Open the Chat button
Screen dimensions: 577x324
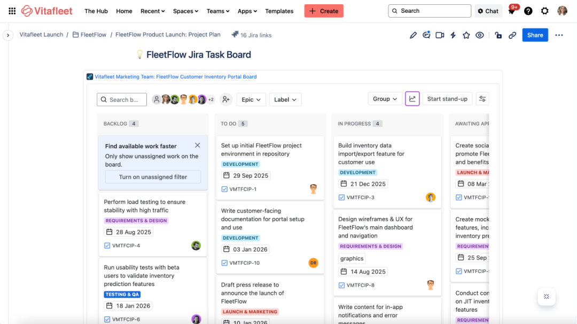pos(488,11)
